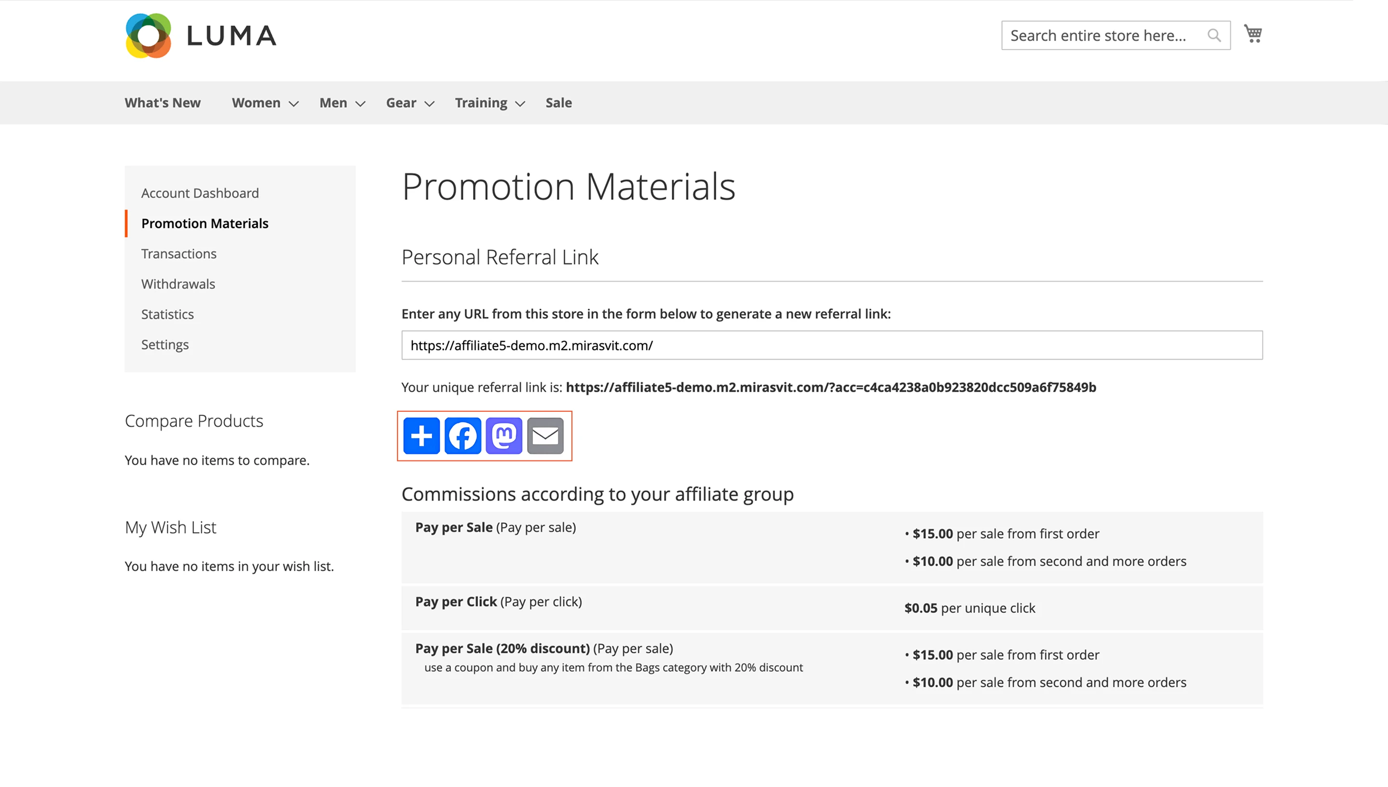Viewport: 1388px width, 787px height.
Task: Click the plus share button
Action: click(422, 435)
